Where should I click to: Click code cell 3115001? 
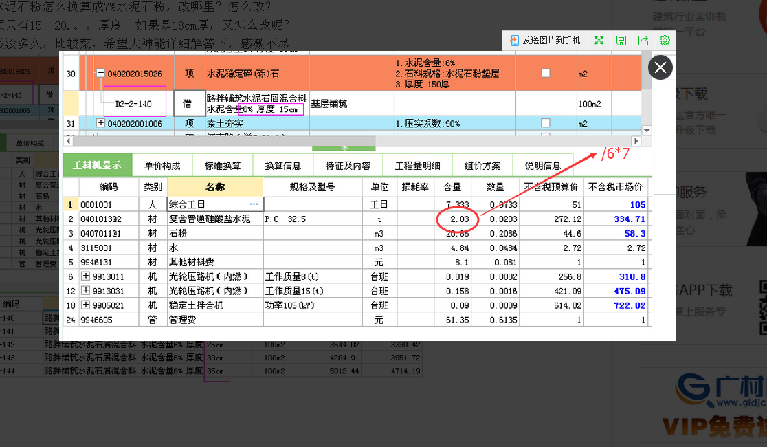109,248
